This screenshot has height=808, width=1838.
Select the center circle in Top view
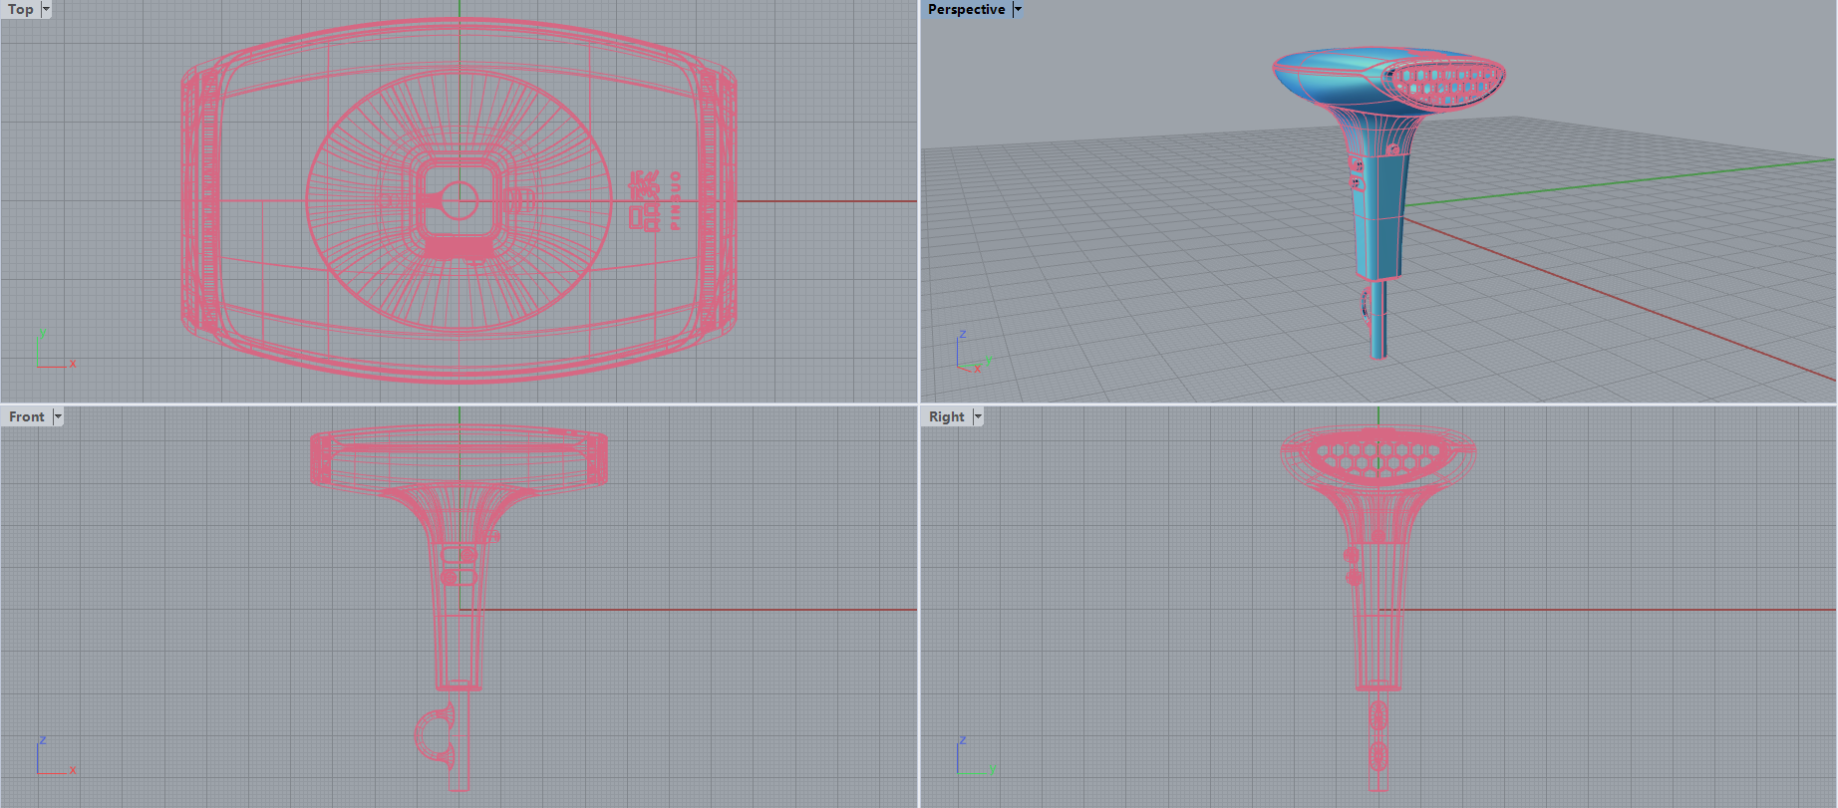pos(459,200)
